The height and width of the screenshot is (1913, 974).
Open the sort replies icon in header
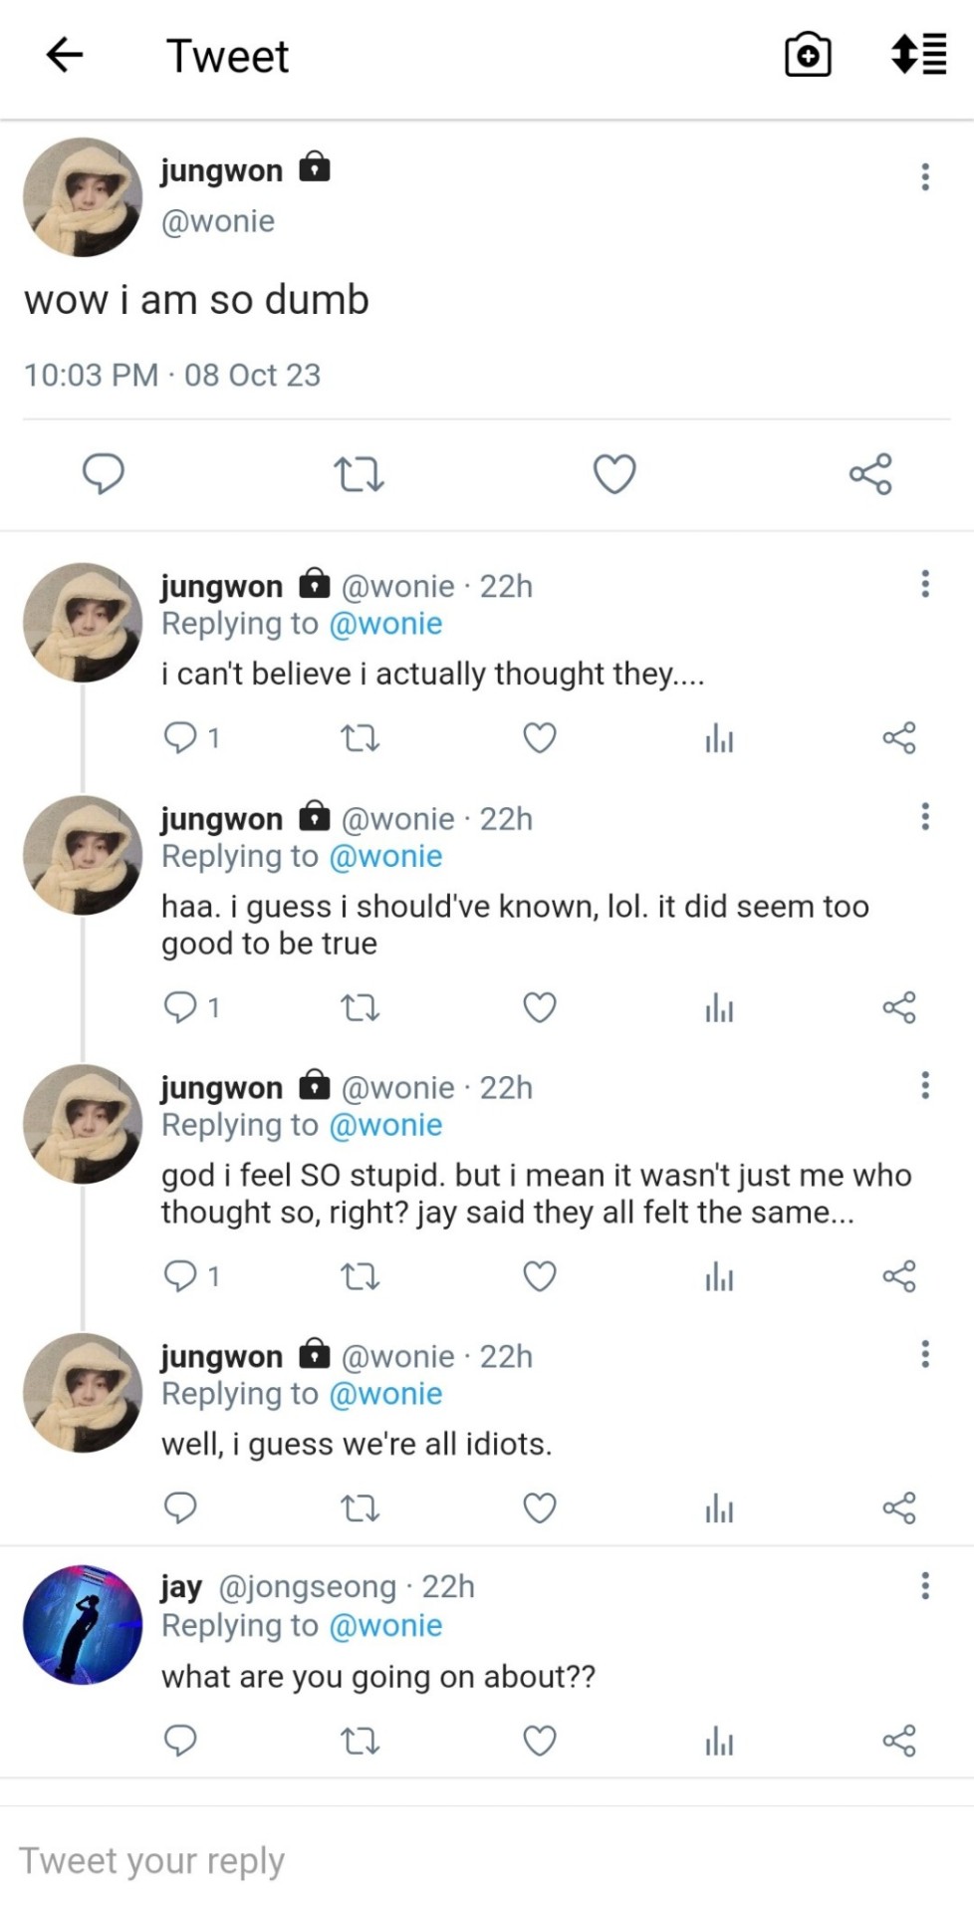pyautogui.click(x=918, y=55)
